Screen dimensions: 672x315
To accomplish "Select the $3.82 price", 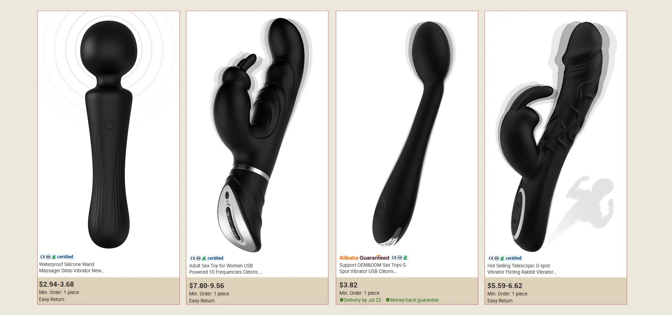I will (x=348, y=285).
